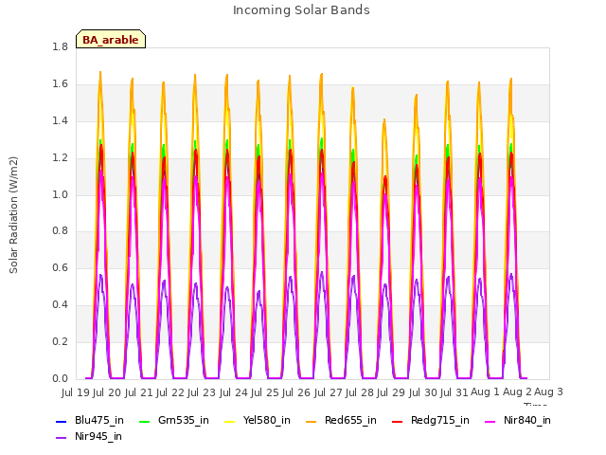Click the Incoming Solar Bands chart title
This screenshot has width=606, height=455.
(301, 10)
